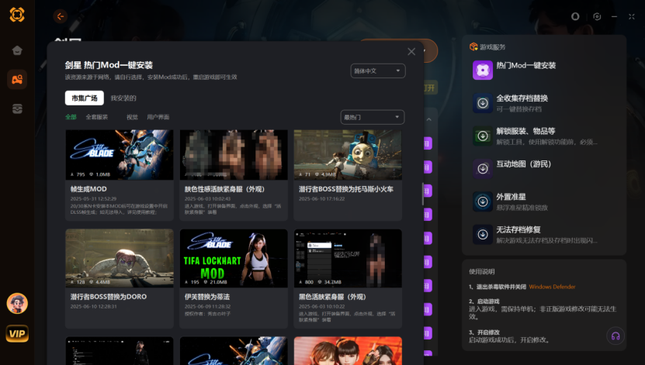Click the 外置准星 label
This screenshot has height=365, width=645.
point(511,197)
